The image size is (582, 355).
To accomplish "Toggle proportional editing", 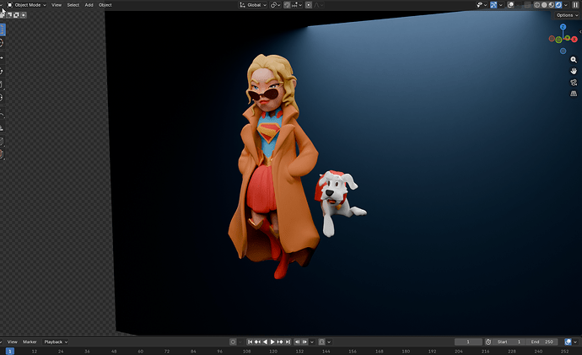I will point(309,5).
